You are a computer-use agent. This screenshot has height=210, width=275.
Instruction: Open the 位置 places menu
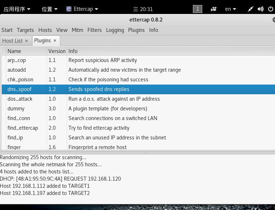tap(49, 9)
